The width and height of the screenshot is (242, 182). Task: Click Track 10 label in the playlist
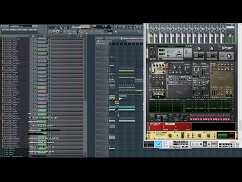click(99, 96)
